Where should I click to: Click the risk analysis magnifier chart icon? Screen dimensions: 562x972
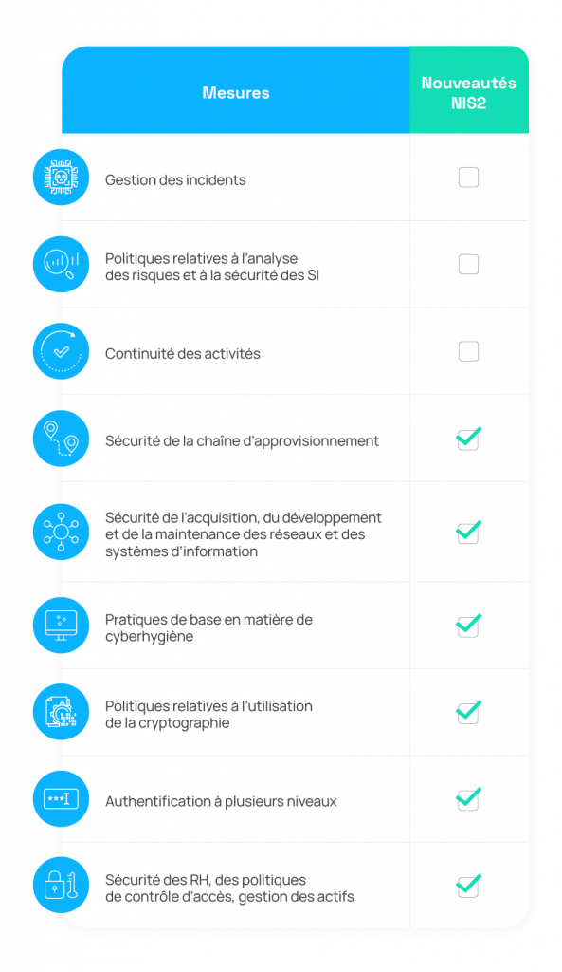[61, 265]
